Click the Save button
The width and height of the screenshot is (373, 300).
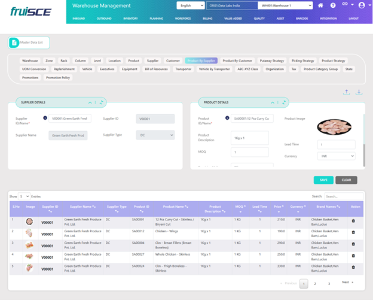click(x=323, y=180)
